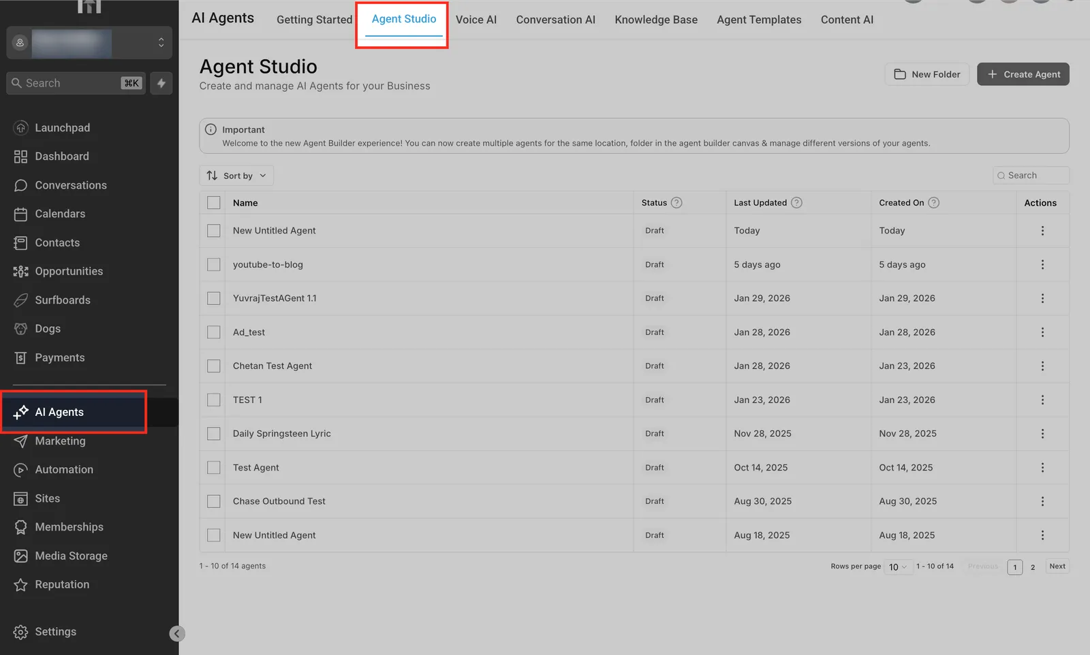The width and height of the screenshot is (1090, 655).
Task: Click the Created On help icon
Action: tap(934, 203)
